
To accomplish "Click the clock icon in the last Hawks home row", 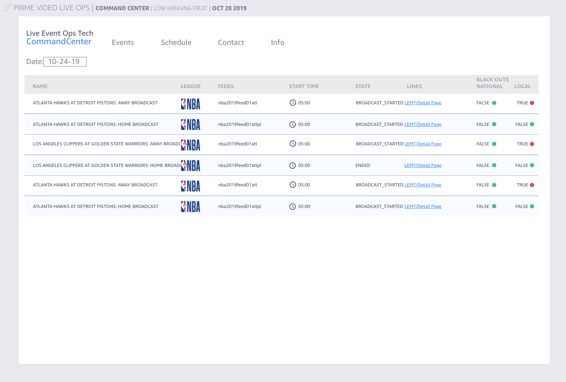I will click(293, 207).
